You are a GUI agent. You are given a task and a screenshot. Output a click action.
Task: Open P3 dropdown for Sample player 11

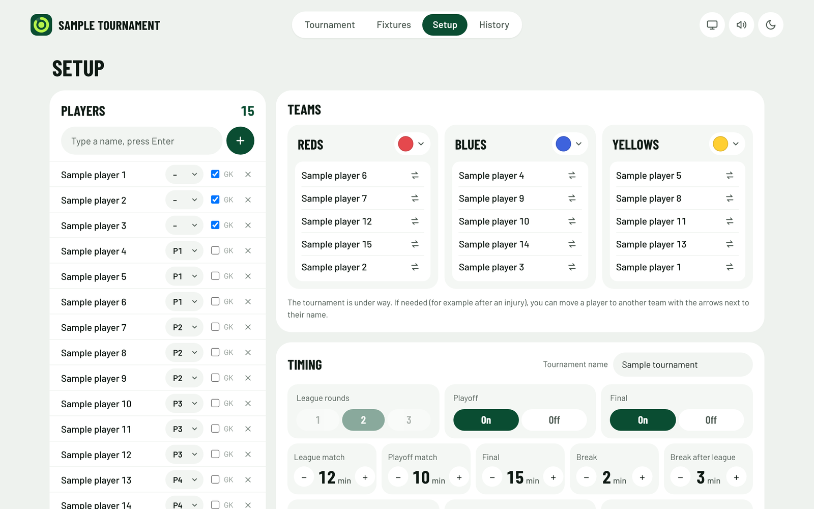(184, 429)
